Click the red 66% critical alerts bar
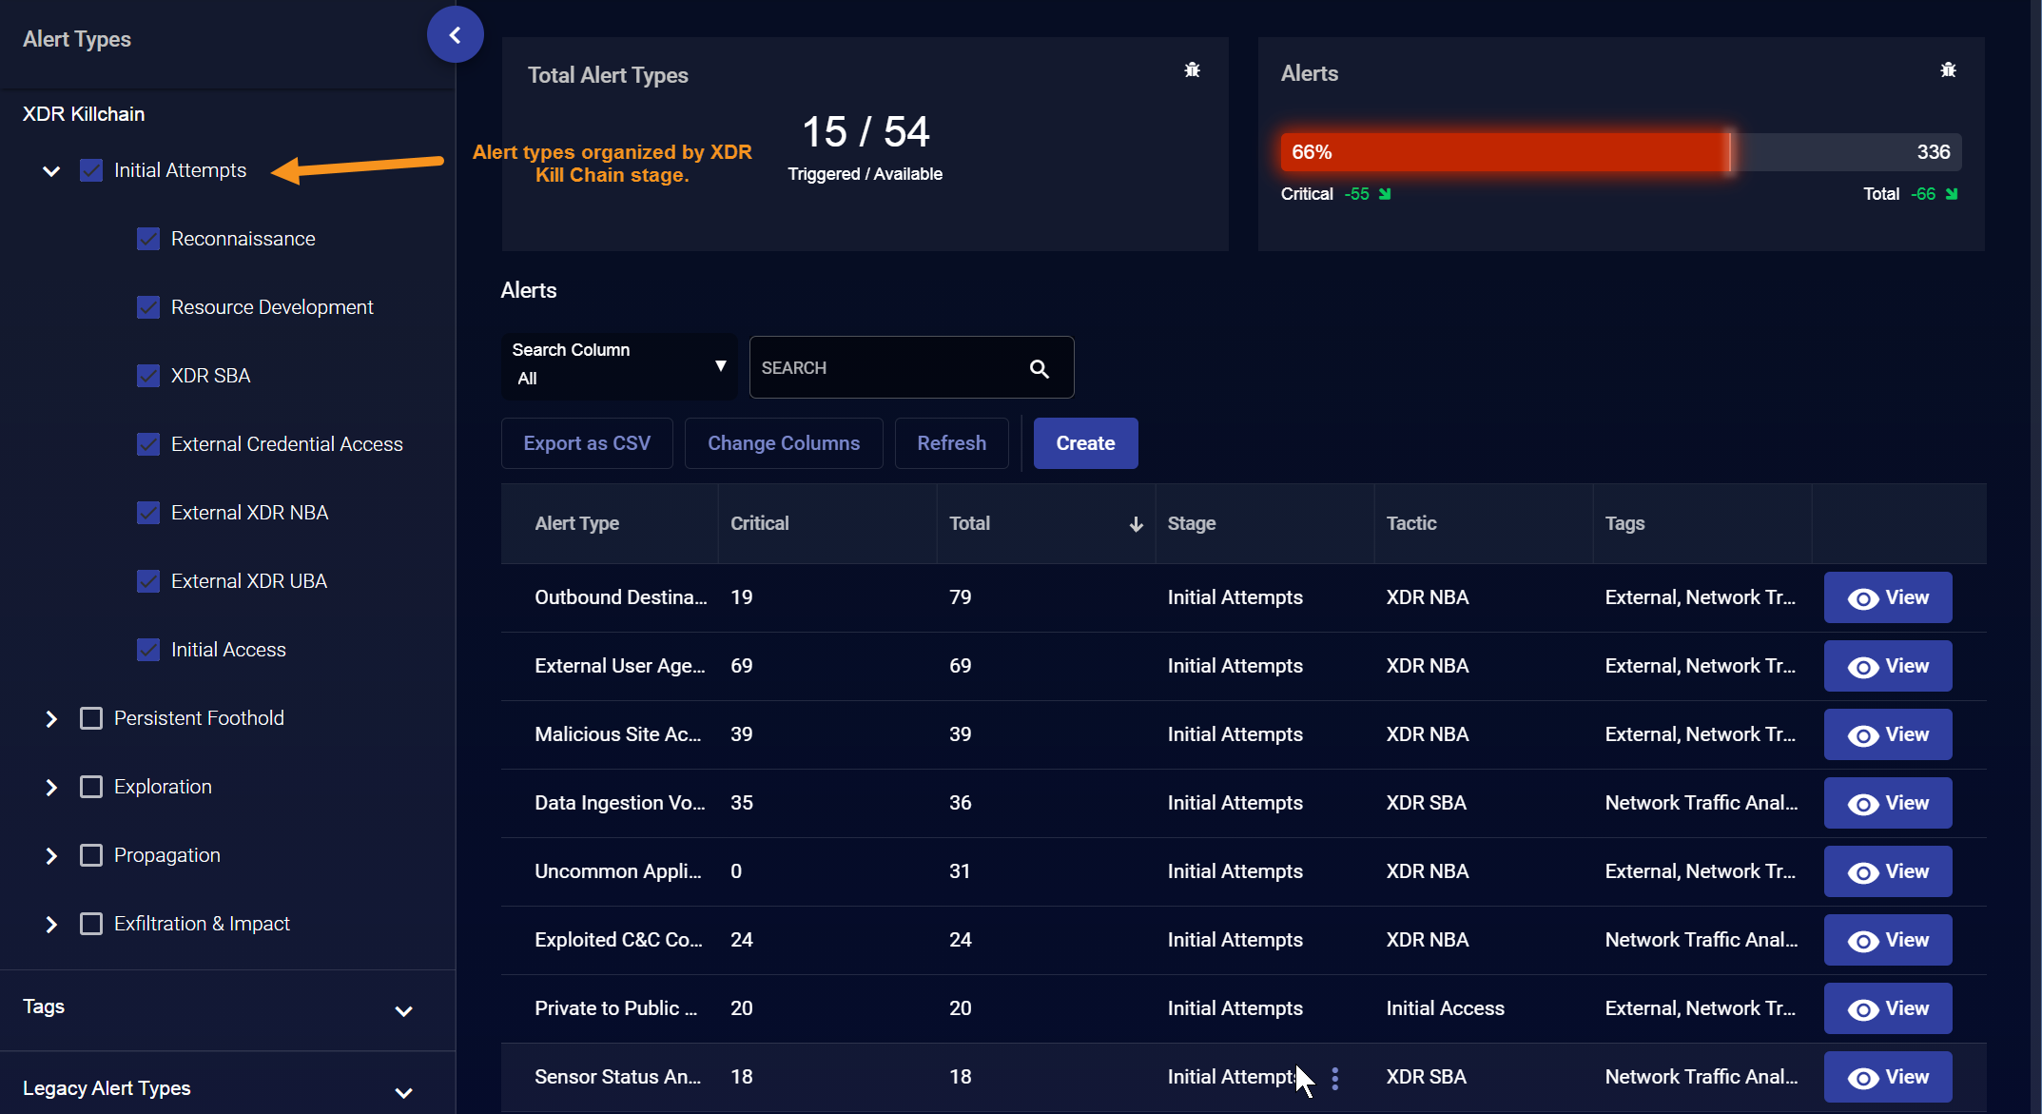The image size is (2042, 1114). pyautogui.click(x=1503, y=152)
